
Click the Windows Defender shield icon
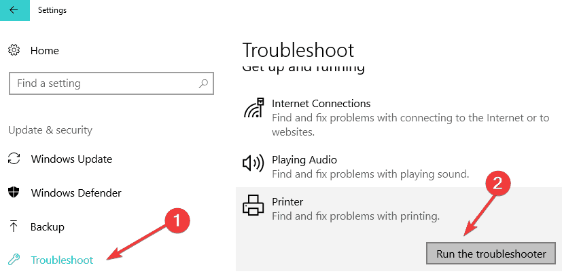click(x=14, y=193)
